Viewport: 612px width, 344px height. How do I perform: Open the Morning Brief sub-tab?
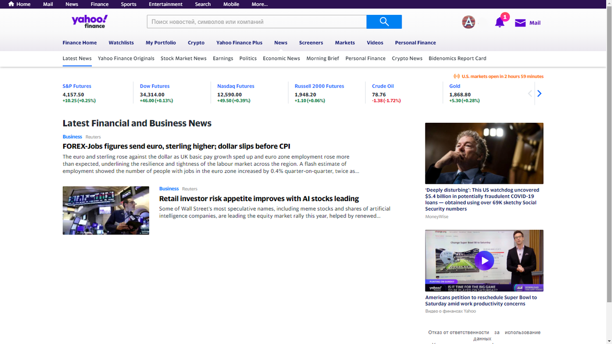[x=323, y=58]
